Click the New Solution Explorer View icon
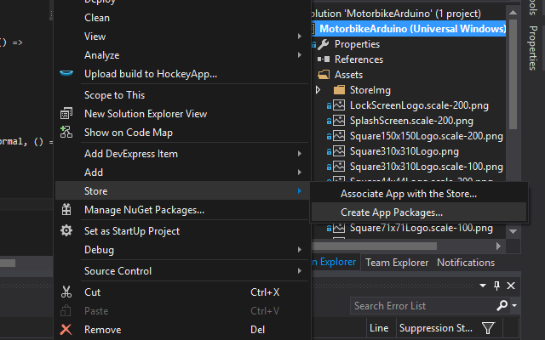This screenshot has width=545, height=340. [66, 114]
